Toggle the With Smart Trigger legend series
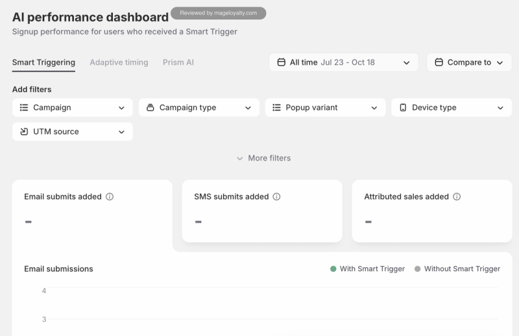Screen dimensions: 519x336 (367, 269)
